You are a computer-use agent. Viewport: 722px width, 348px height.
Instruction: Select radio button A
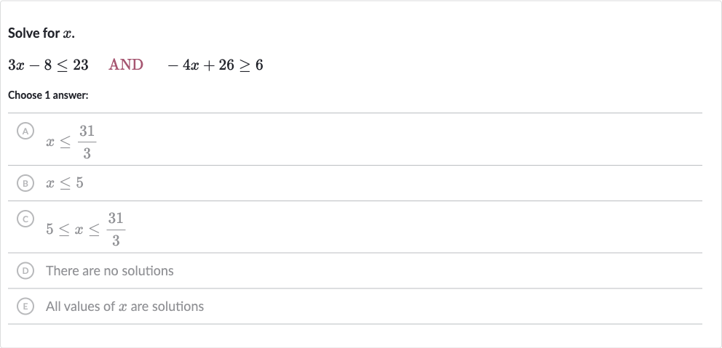pyautogui.click(x=25, y=131)
